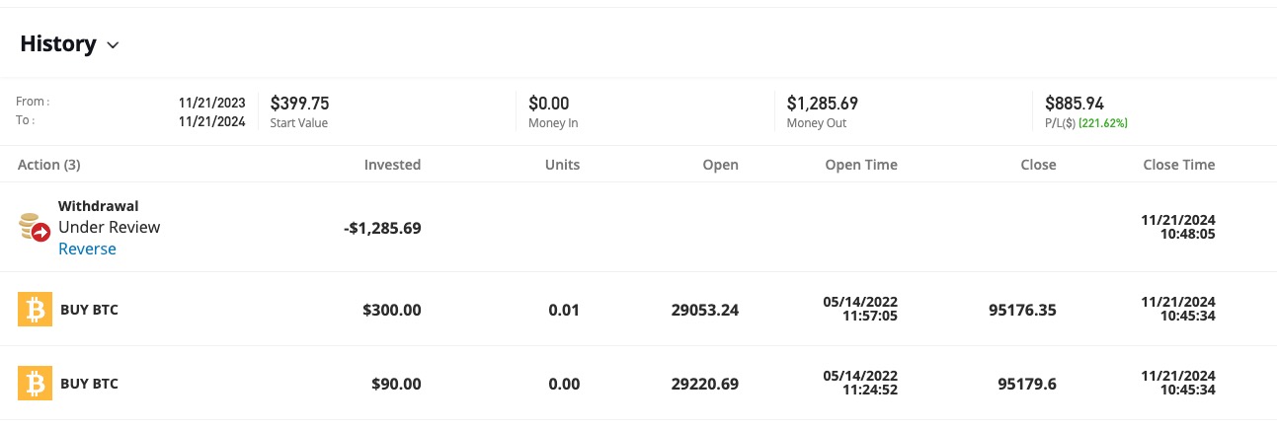Click the Reverse link under Withdrawal
Screen dimensions: 1277x428
[x=87, y=249]
